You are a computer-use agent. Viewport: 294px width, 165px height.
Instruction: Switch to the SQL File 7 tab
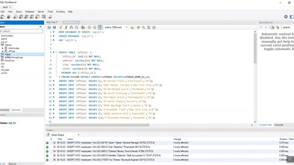[52, 22]
